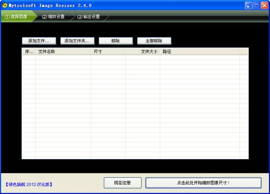Close the Image Resizer window
The width and height of the screenshot is (270, 194).
265,5
